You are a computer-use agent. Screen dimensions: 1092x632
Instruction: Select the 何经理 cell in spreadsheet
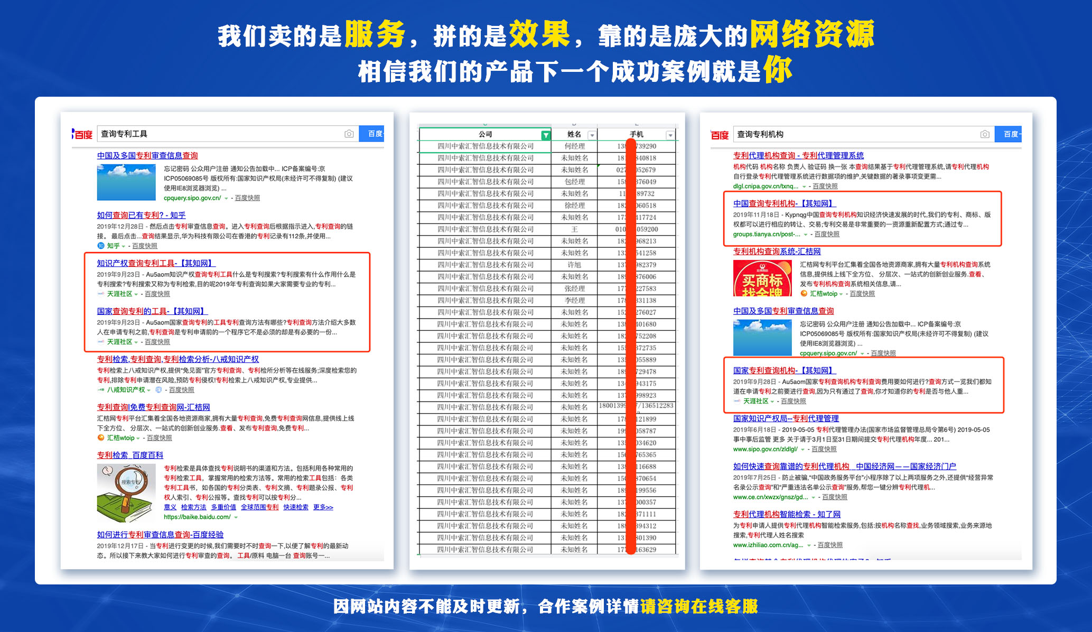574,146
